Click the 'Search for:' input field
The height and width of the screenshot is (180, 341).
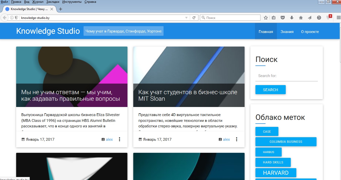[x=286, y=76]
